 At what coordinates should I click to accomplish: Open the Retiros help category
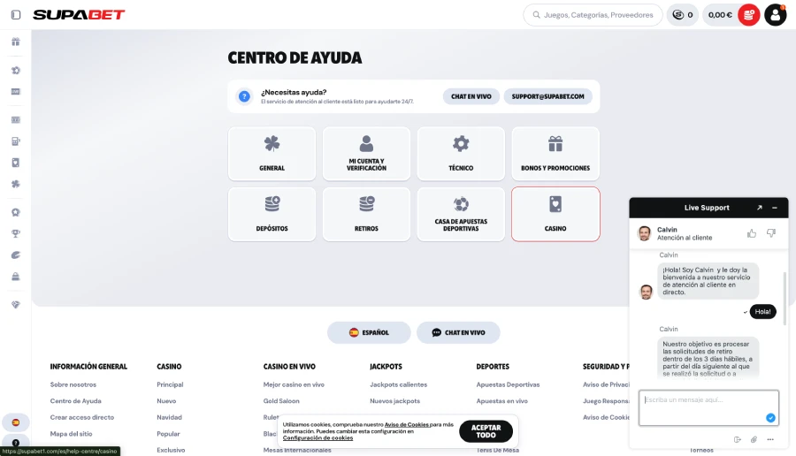coord(366,214)
